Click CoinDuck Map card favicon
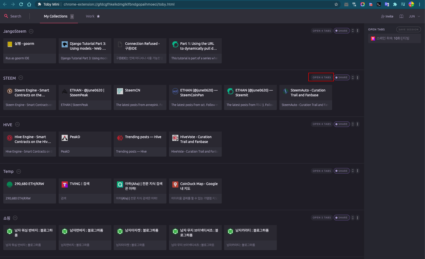The width and height of the screenshot is (425, 259). (175, 184)
